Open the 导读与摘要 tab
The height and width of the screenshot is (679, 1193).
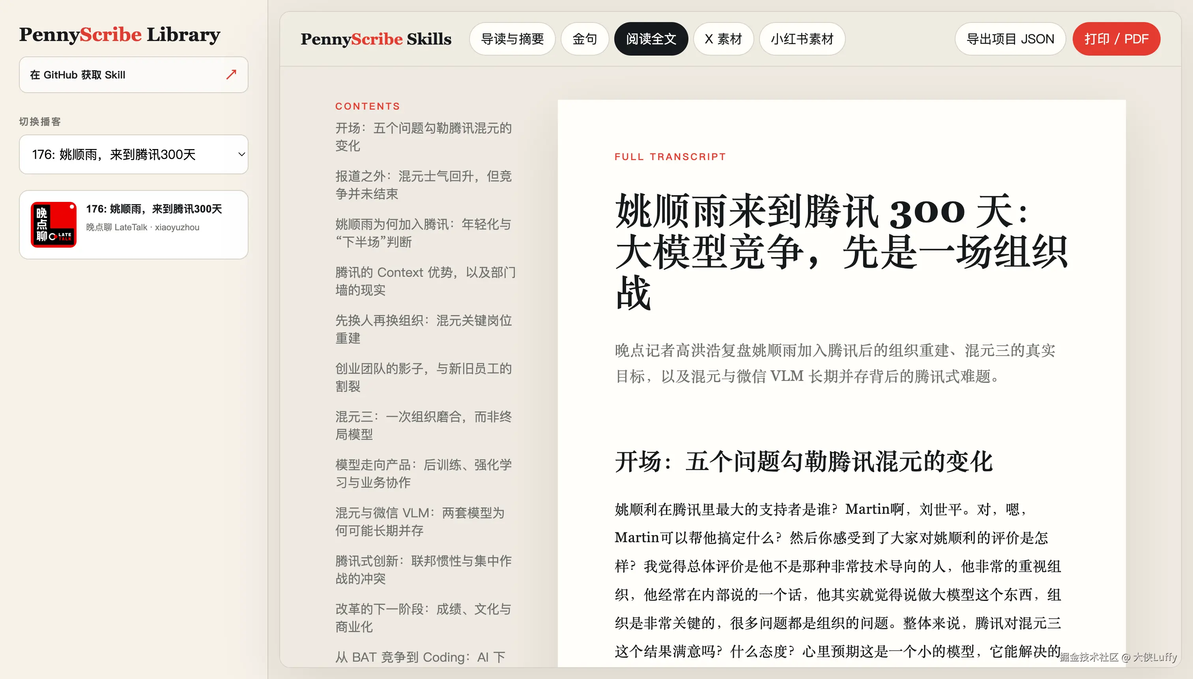512,39
